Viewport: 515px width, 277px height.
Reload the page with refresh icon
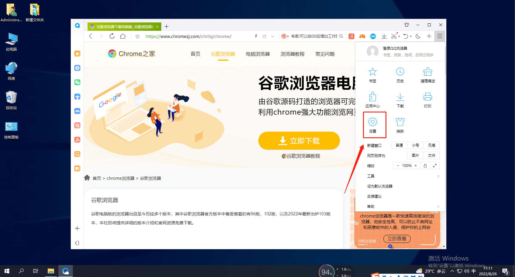pyautogui.click(x=112, y=36)
